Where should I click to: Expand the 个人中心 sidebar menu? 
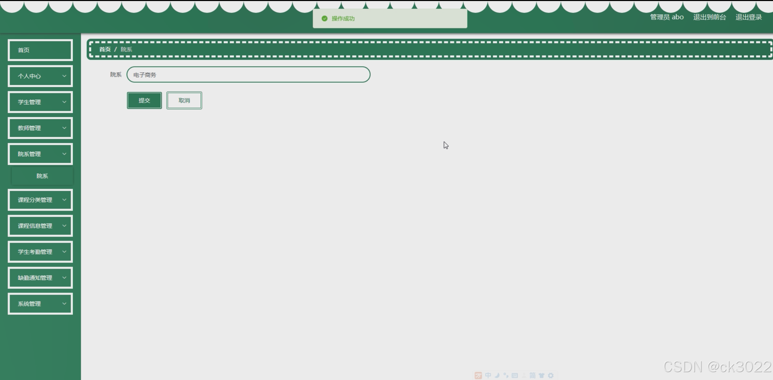(40, 76)
